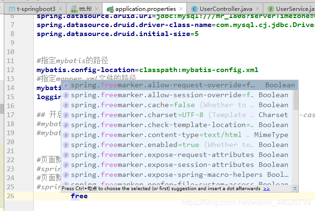
Task: Choose spring.freemarker.allow-request-override suggestion
Action: pos(180,85)
